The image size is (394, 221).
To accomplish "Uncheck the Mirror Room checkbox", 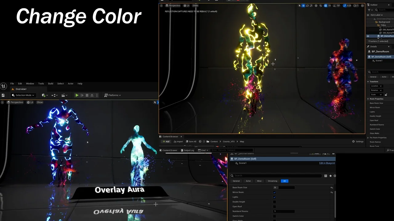I will [x=274, y=192].
